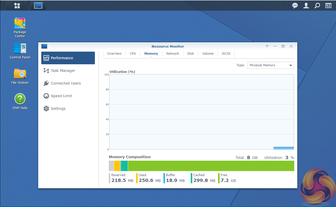Select Speed Limit in sidebar

[x=61, y=96]
